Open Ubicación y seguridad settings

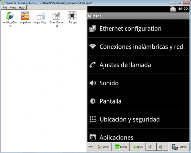pos(138,119)
